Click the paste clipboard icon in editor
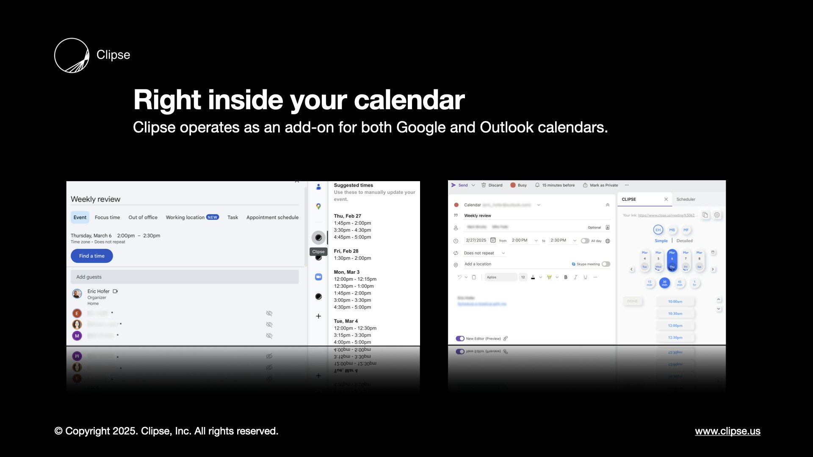This screenshot has width=813, height=457. (x=474, y=277)
